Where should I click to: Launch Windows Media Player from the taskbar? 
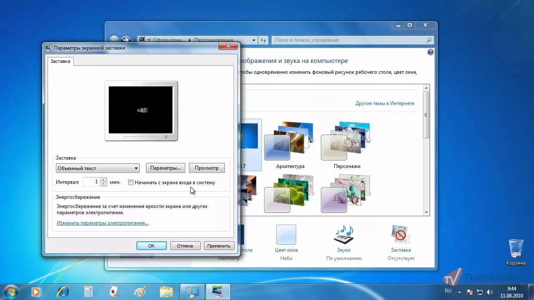tap(37, 291)
